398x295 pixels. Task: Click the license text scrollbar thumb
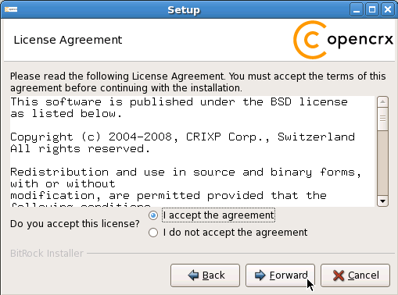click(x=382, y=119)
